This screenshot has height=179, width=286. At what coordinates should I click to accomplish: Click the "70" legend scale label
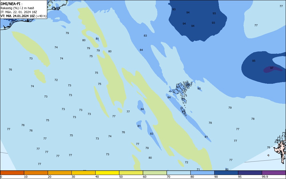click(168, 177)
